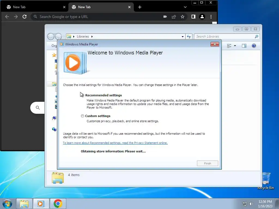This screenshot has height=209, width=279.
Task: Bookmark this tab with the star icon
Action: coord(183,17)
